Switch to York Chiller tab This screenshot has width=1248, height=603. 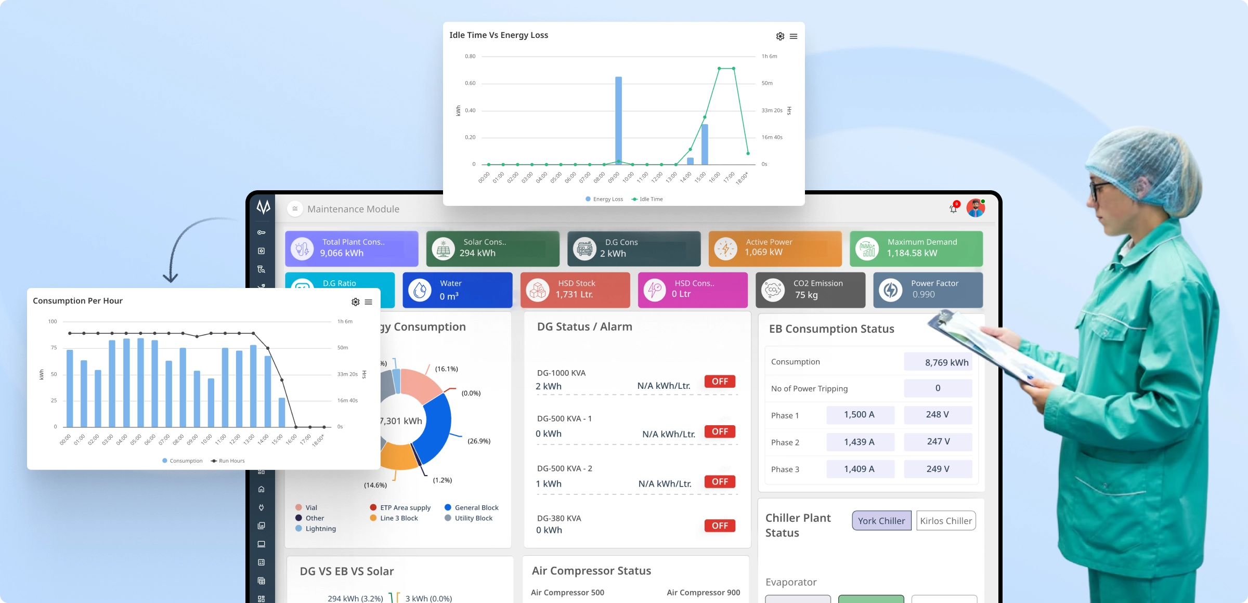pyautogui.click(x=881, y=521)
